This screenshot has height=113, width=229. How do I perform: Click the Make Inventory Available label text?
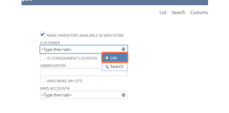click(85, 35)
